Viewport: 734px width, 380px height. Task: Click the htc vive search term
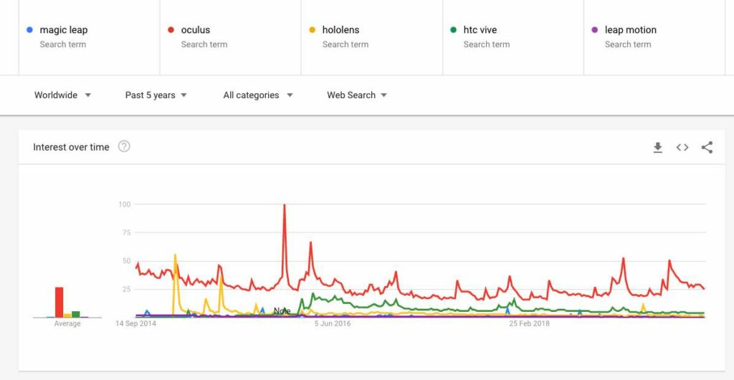[513, 37]
